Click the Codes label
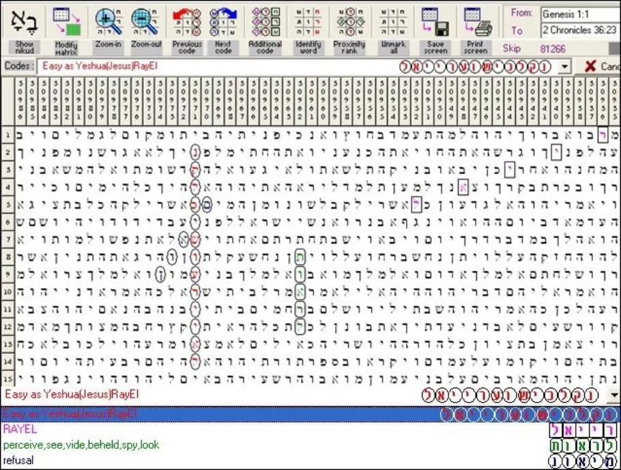This screenshot has width=621, height=470. click(18, 65)
